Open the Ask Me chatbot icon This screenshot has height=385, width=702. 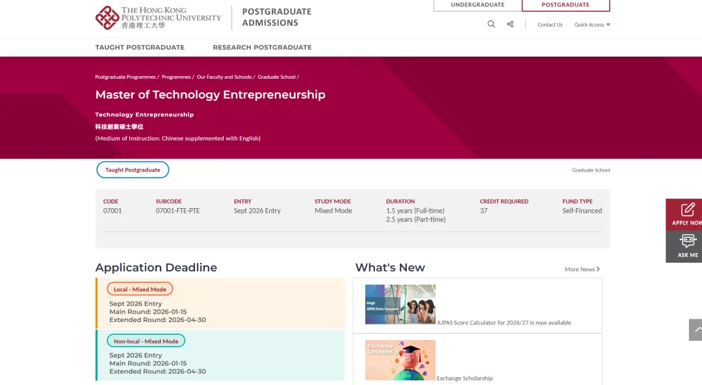pyautogui.click(x=687, y=241)
